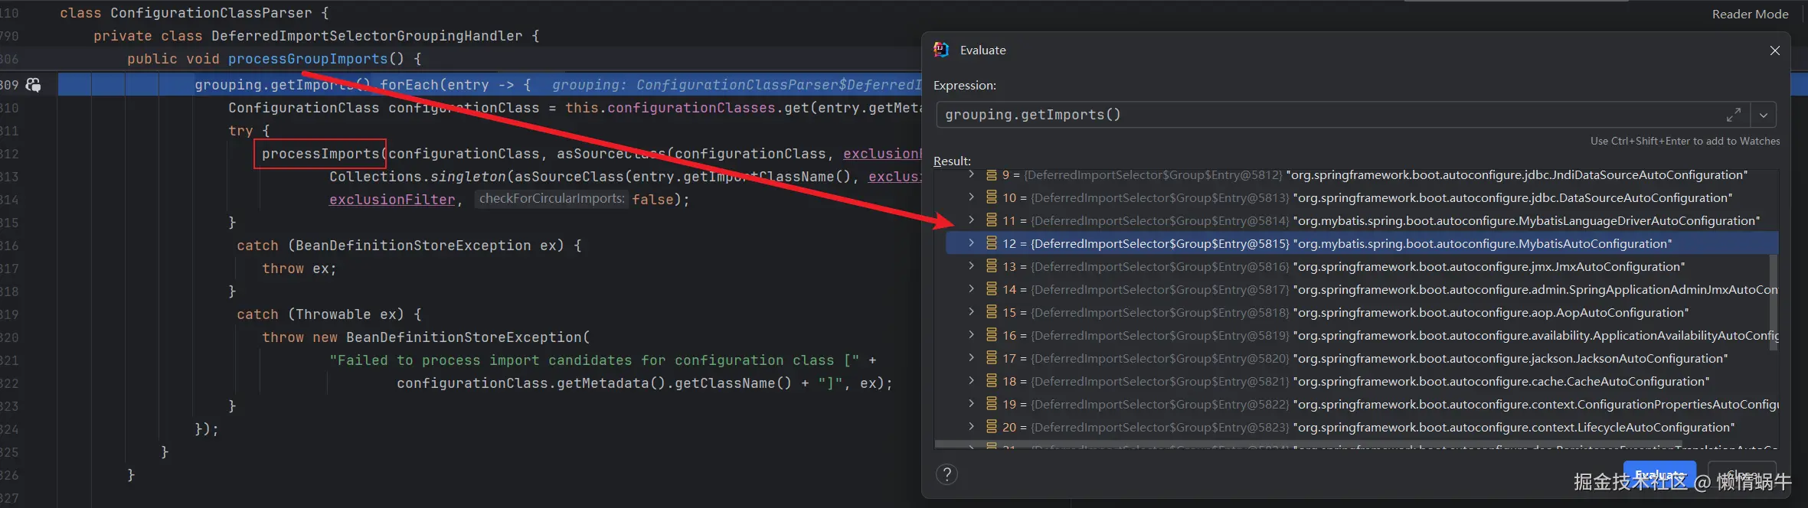The width and height of the screenshot is (1808, 508).
Task: Expand entry 11 MybatisLanguageDriverAutoConfiguration
Action: [x=971, y=221]
